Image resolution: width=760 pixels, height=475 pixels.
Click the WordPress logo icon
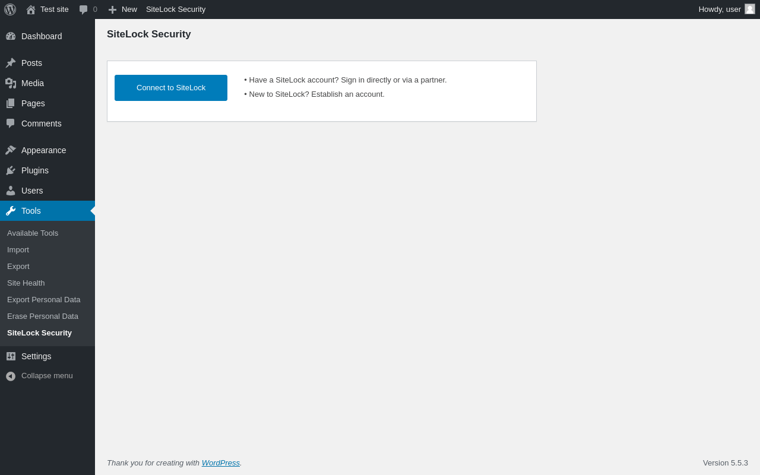pos(10,9)
